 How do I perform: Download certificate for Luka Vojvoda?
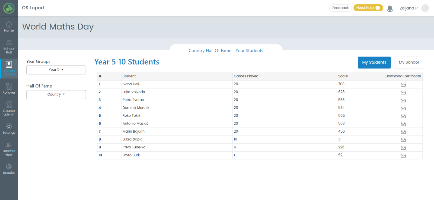tap(403, 93)
